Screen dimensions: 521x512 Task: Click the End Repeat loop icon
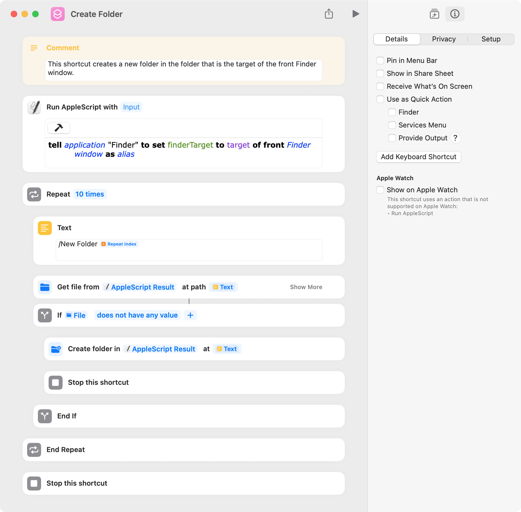click(34, 450)
